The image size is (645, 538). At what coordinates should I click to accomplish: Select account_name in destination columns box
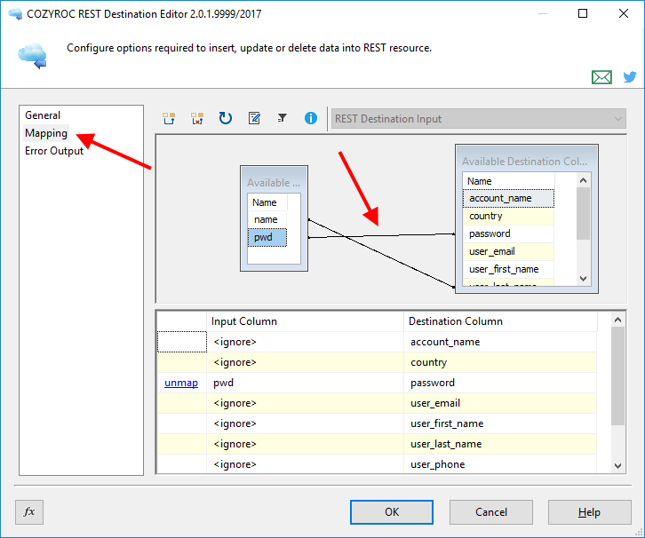[x=508, y=198]
